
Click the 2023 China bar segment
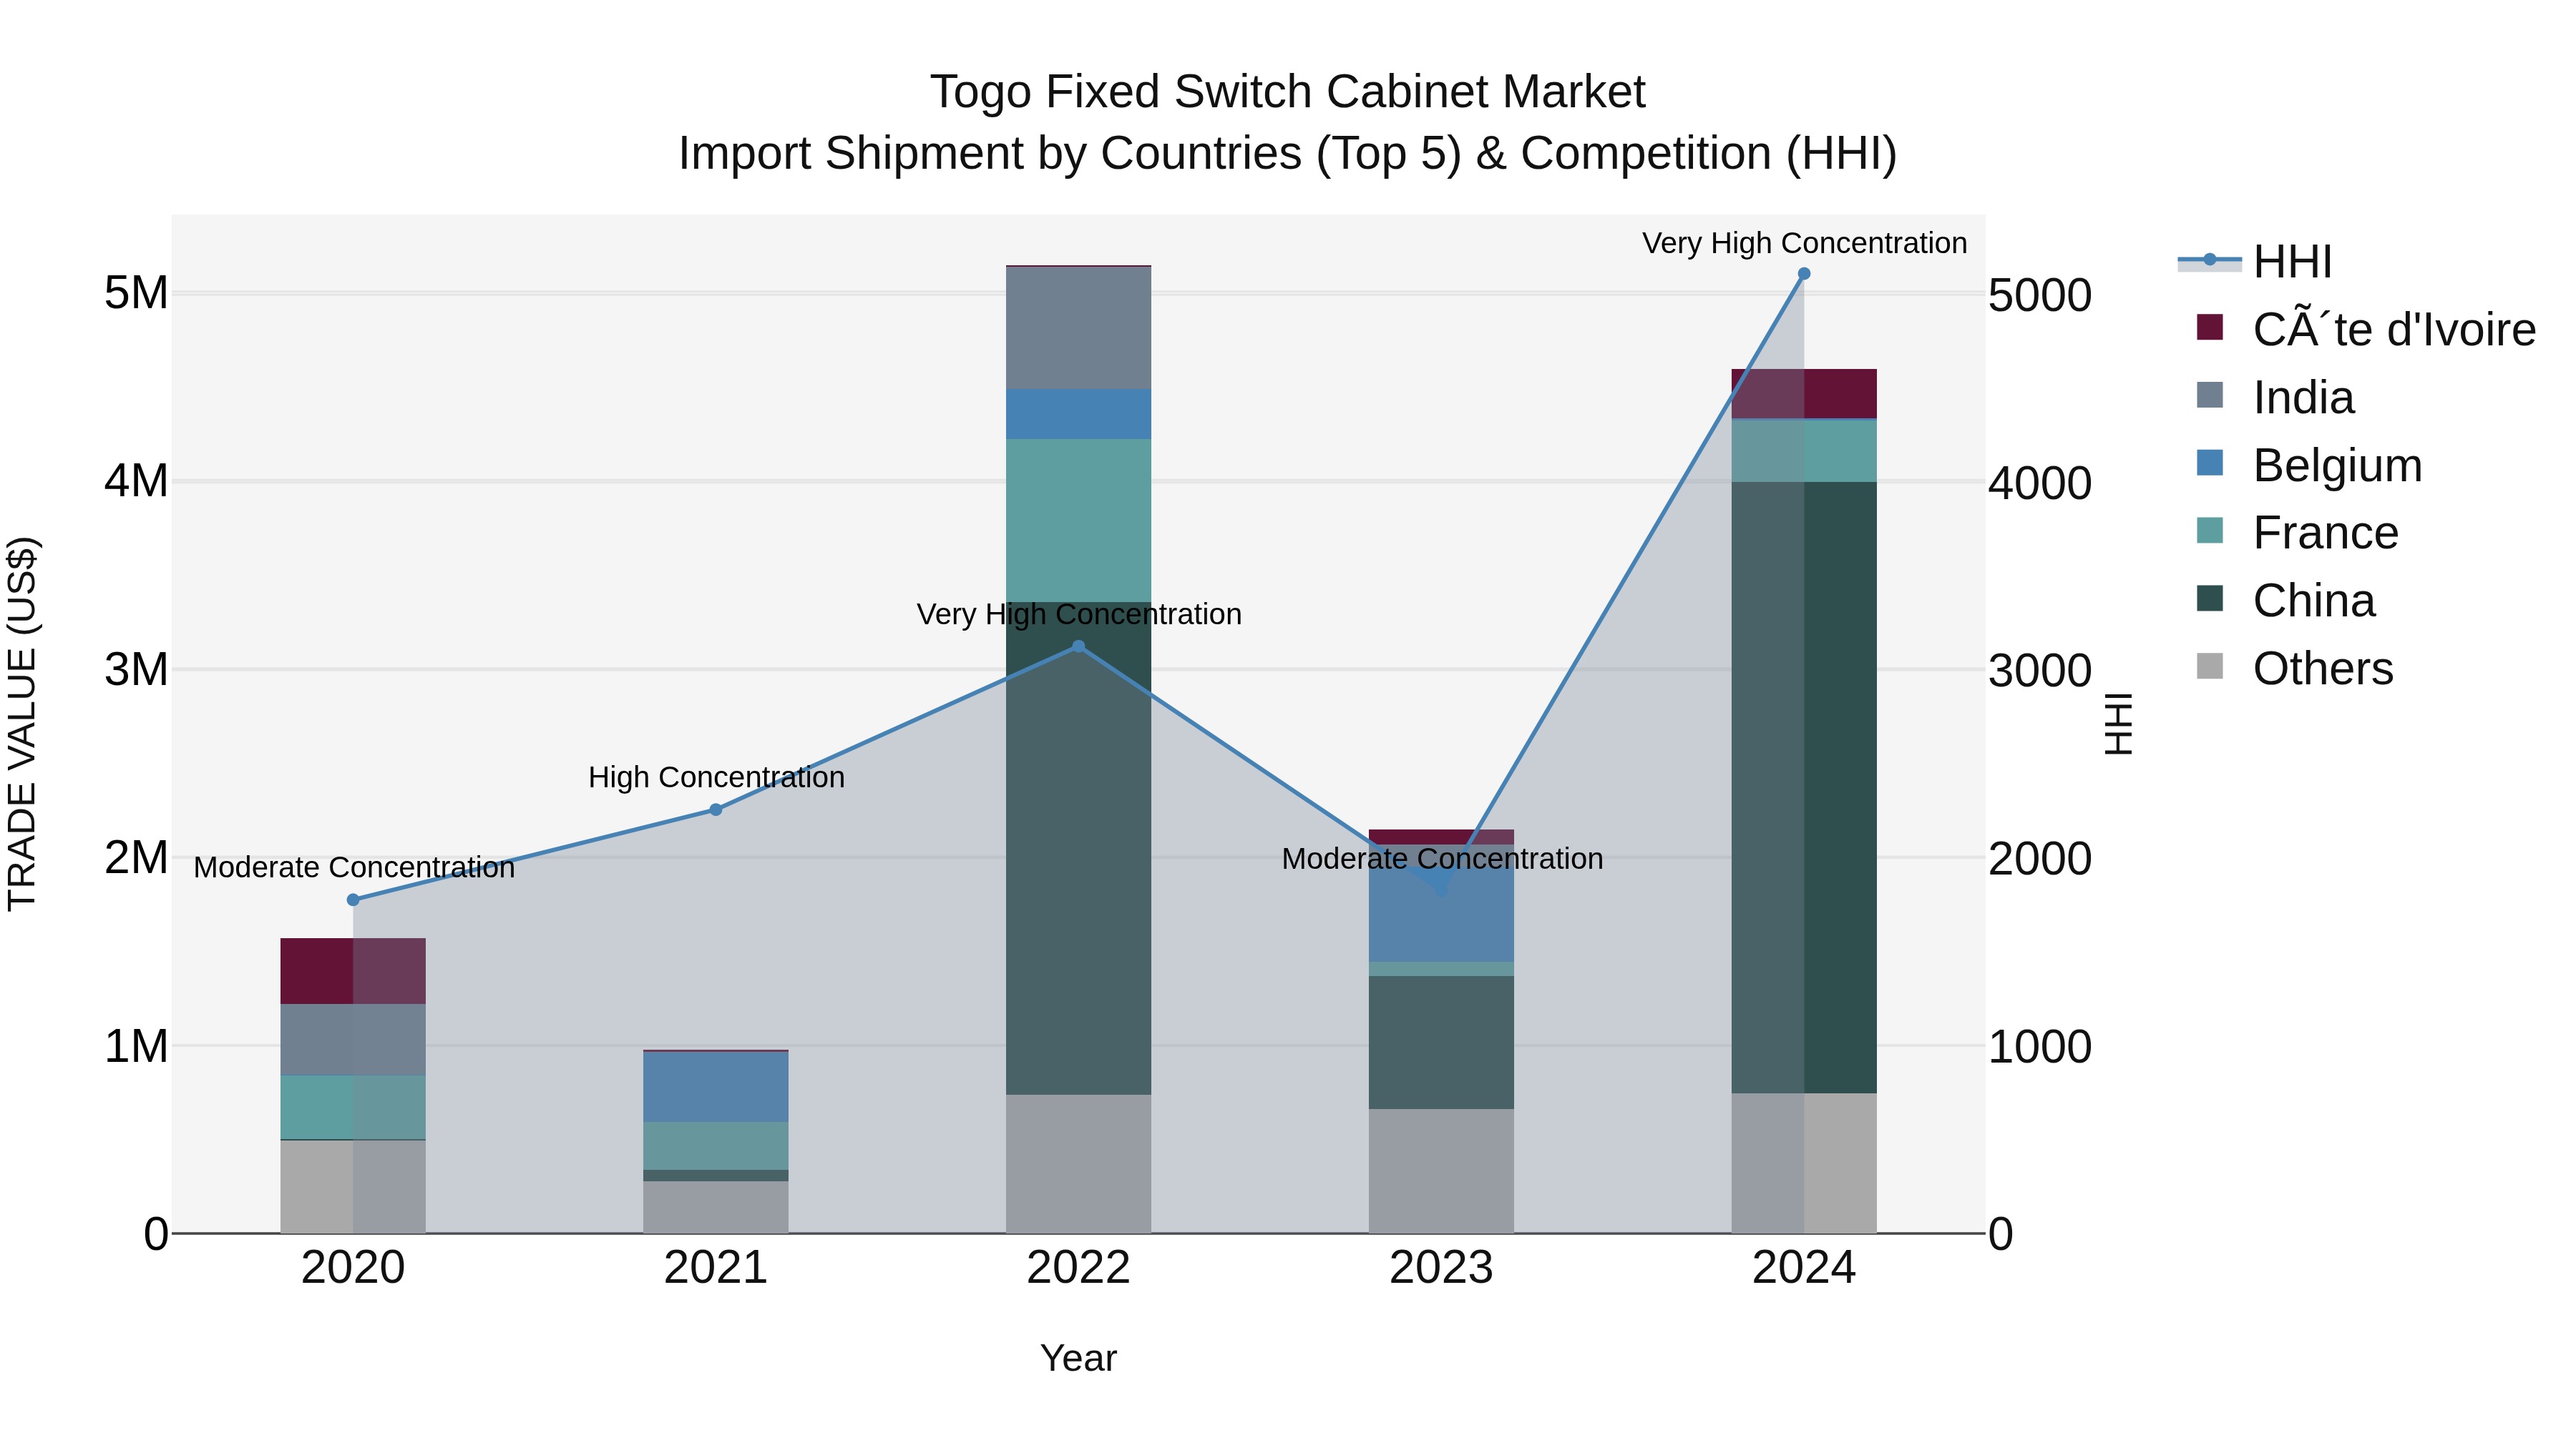tap(1441, 1043)
